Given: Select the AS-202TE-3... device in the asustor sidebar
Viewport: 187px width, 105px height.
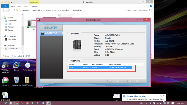Looking at the screenshot, I should click(51, 33).
